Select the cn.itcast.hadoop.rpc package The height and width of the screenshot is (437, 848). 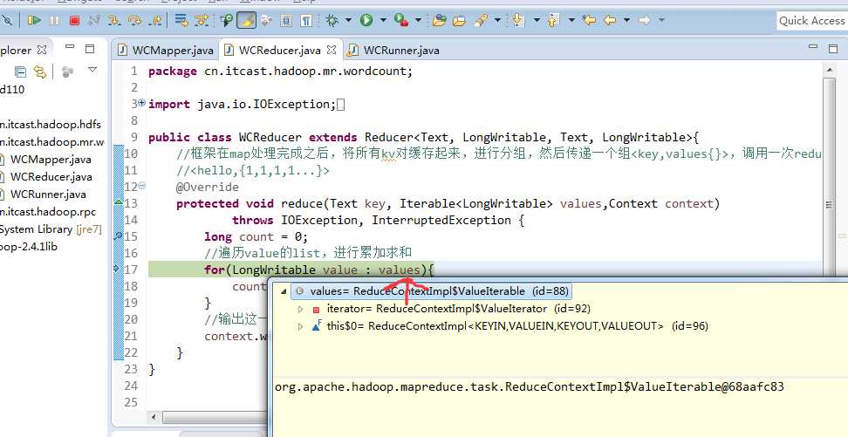pyautogui.click(x=48, y=211)
